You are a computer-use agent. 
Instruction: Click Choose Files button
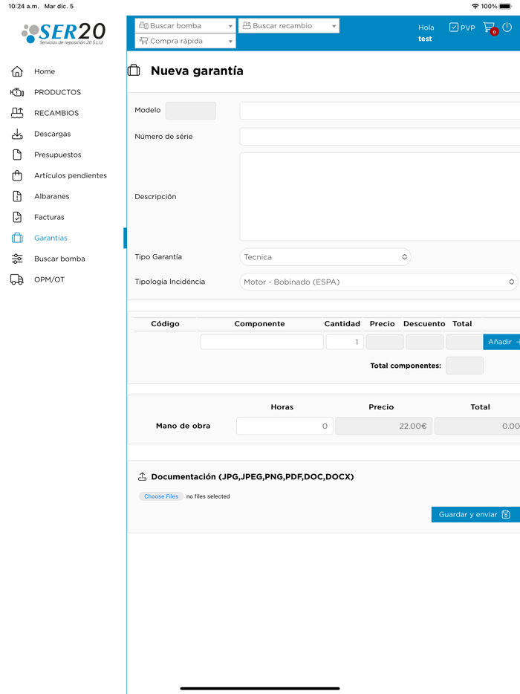[161, 496]
